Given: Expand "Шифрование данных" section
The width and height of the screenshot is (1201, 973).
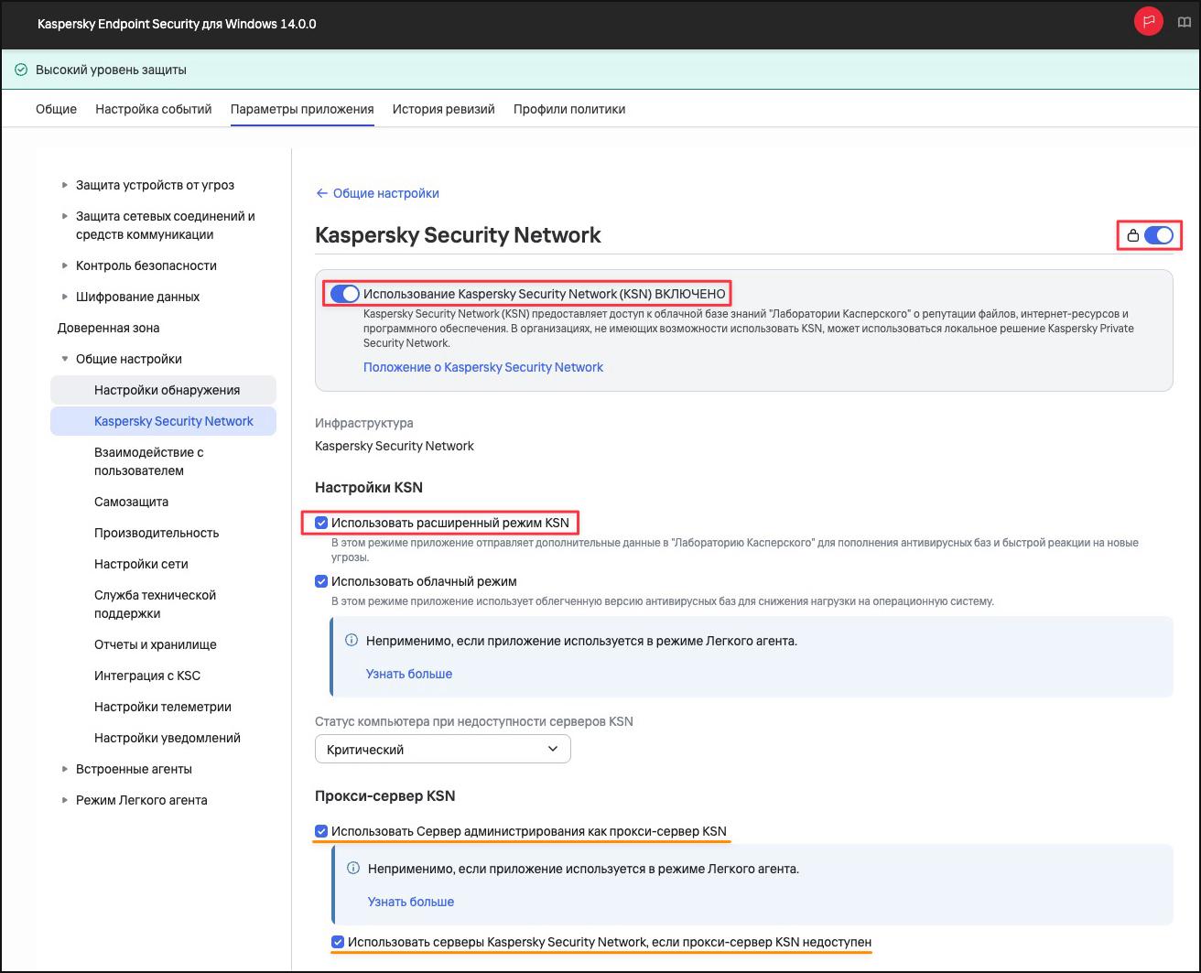Looking at the screenshot, I should pos(65,297).
